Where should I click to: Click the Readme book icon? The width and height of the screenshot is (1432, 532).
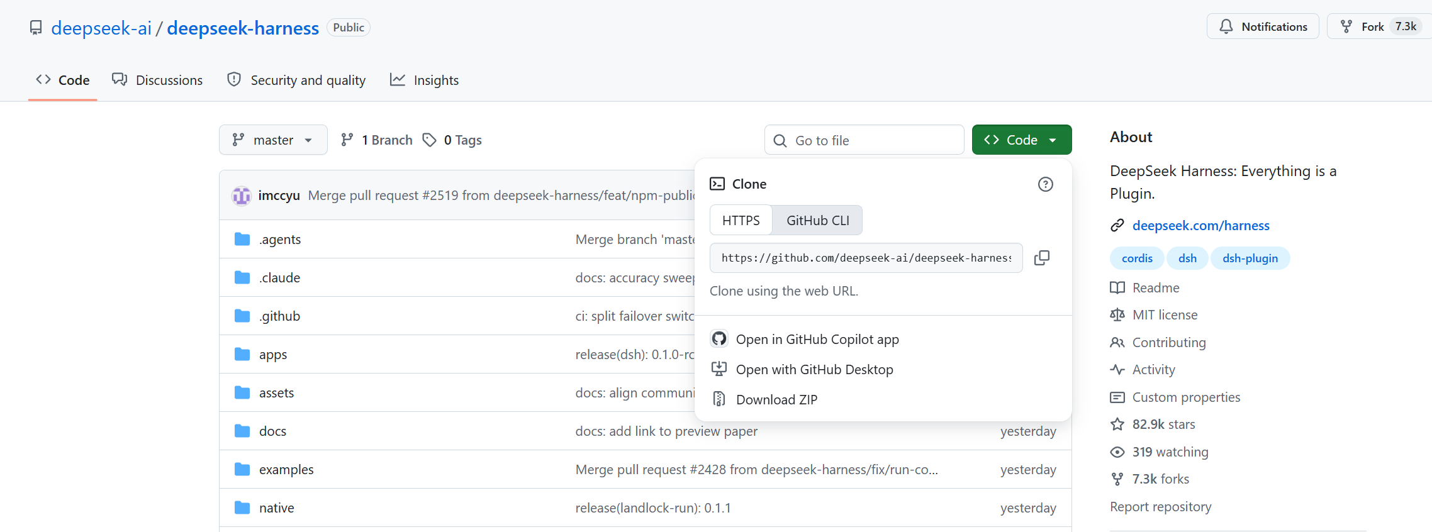click(1117, 287)
